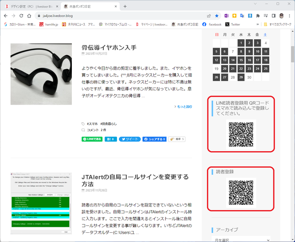Open the すべてのブックマーク folder

click(277, 24)
